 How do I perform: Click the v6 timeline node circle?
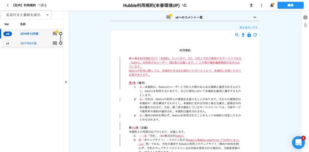tap(61, 34)
